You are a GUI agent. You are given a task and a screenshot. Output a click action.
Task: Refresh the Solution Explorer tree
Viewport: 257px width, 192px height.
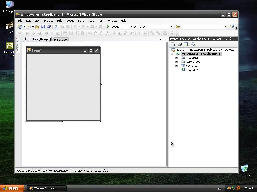coord(186,44)
